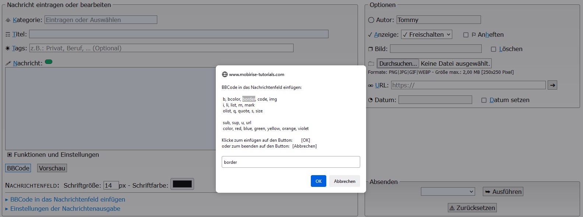Screen dimensions: 583x217
Task: Switch to the Vorschau tab
Action: tap(52, 168)
